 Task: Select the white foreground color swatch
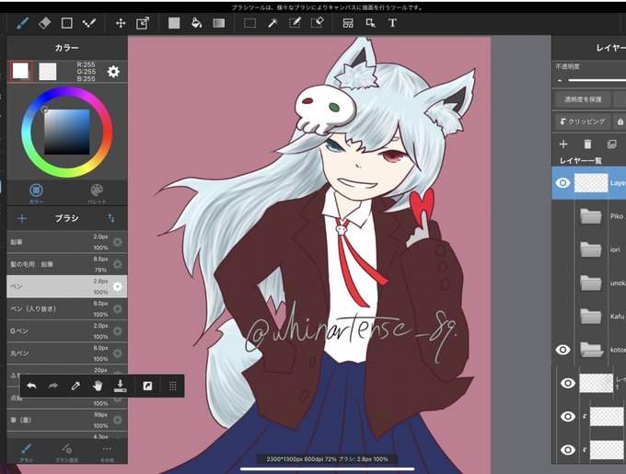coord(21,71)
